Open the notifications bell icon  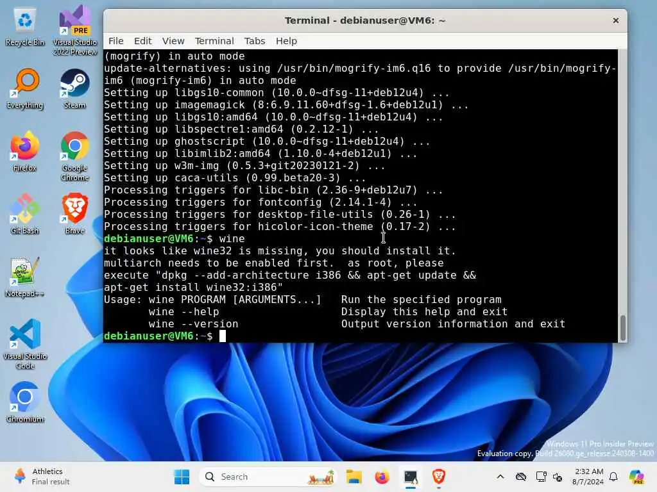click(x=613, y=477)
